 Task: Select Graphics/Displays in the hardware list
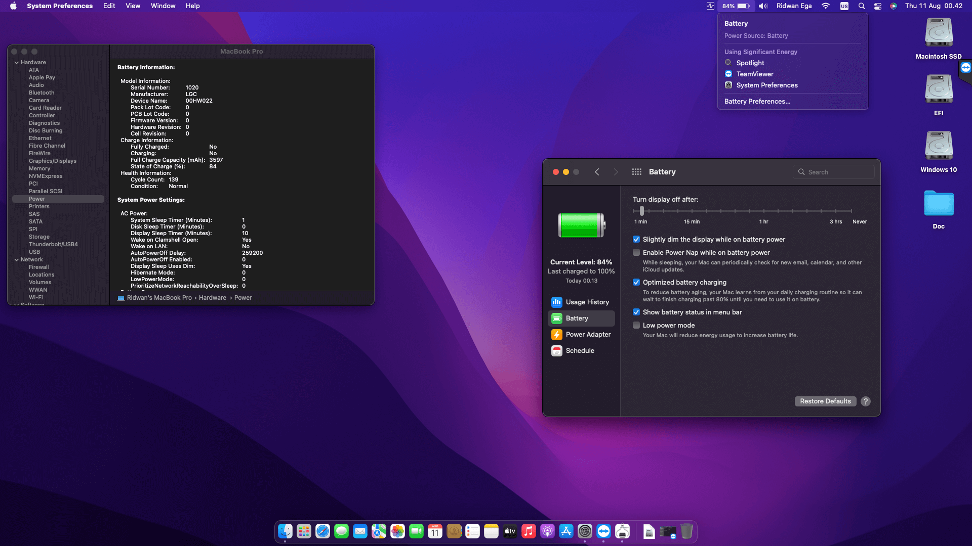coord(53,161)
